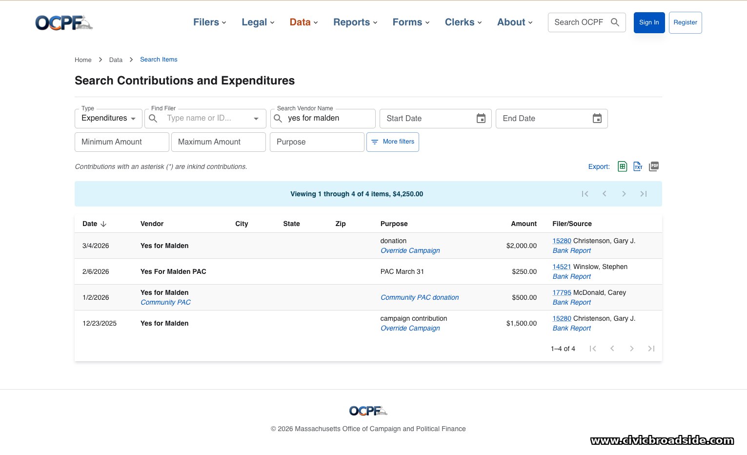Click the Purpose filter field
Viewport: 747px width, 455px height.
tap(317, 142)
